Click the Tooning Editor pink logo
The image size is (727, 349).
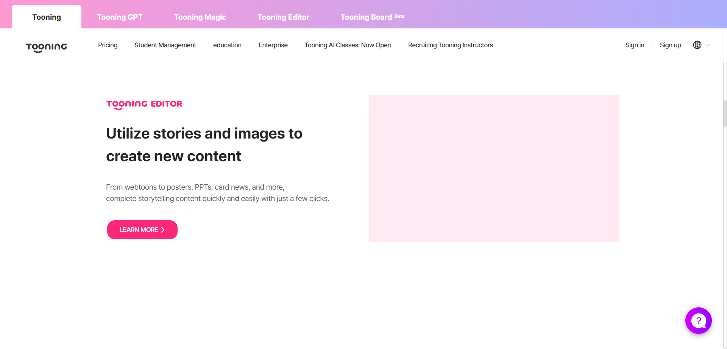pos(144,104)
